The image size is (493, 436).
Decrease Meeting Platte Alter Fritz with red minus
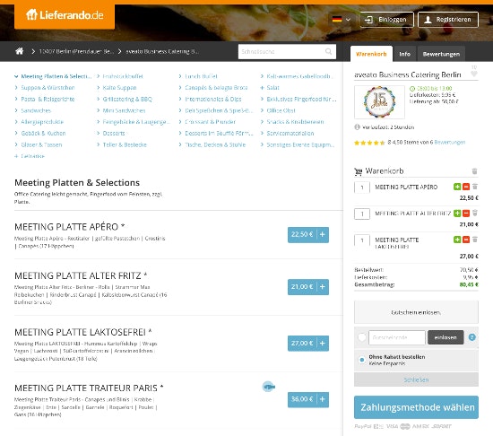click(466, 214)
